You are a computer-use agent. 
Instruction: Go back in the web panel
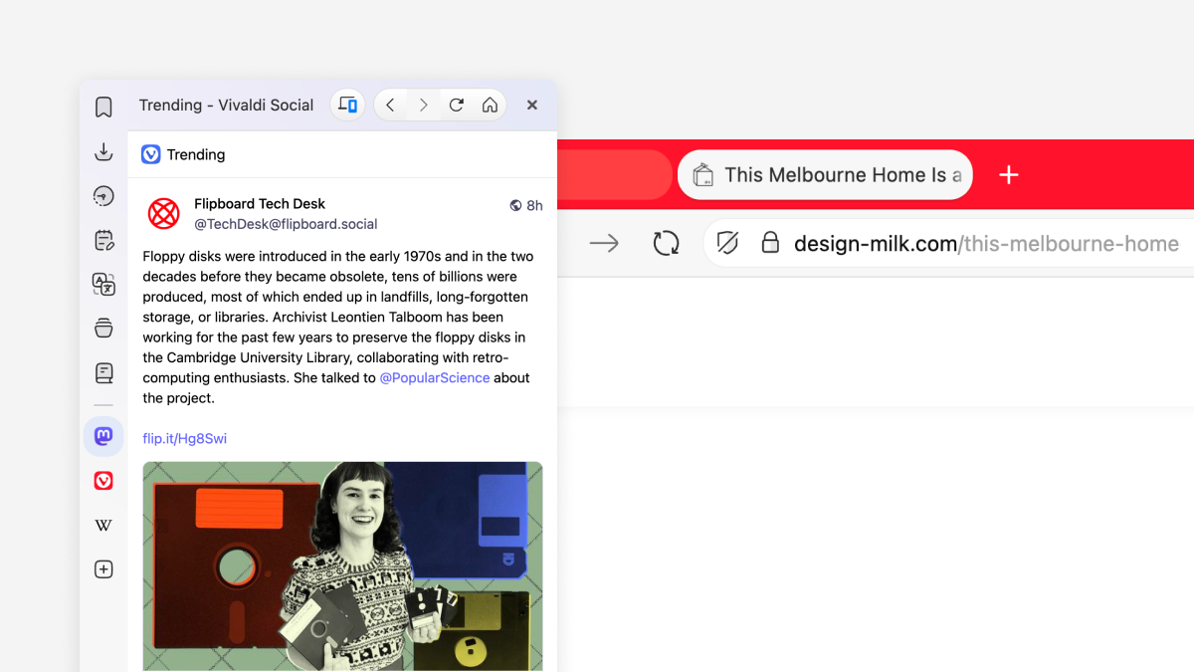[x=390, y=105]
